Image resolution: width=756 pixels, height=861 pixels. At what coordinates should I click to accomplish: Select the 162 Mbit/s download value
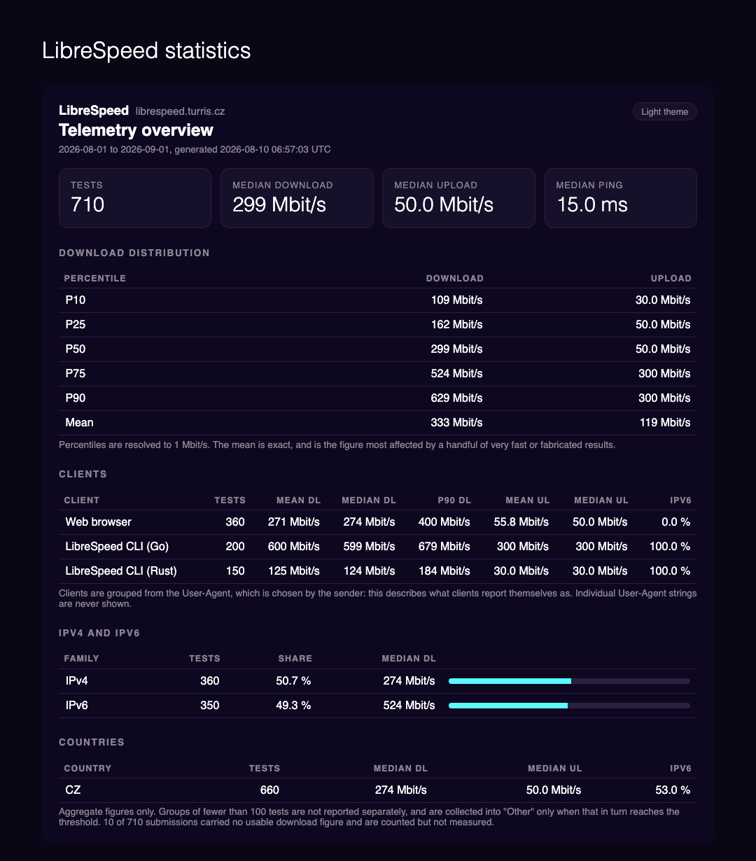click(x=456, y=325)
